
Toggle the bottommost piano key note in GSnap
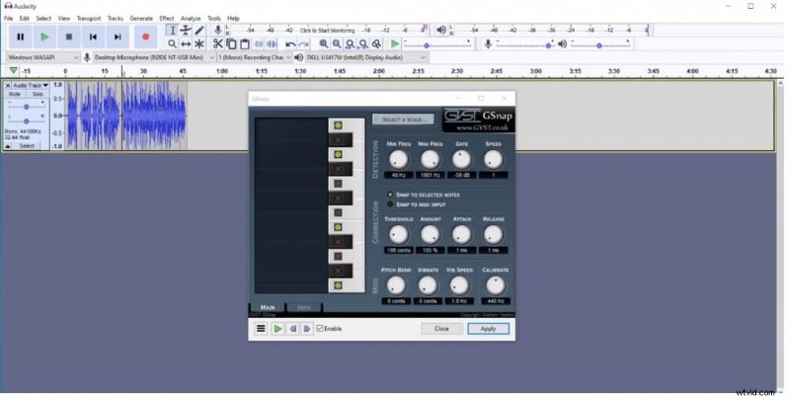338,285
